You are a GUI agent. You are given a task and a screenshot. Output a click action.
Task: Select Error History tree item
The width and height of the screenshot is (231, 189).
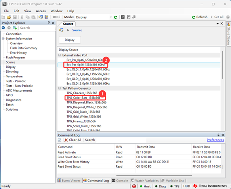click(18, 53)
